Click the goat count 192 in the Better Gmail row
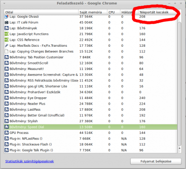 (142, 115)
